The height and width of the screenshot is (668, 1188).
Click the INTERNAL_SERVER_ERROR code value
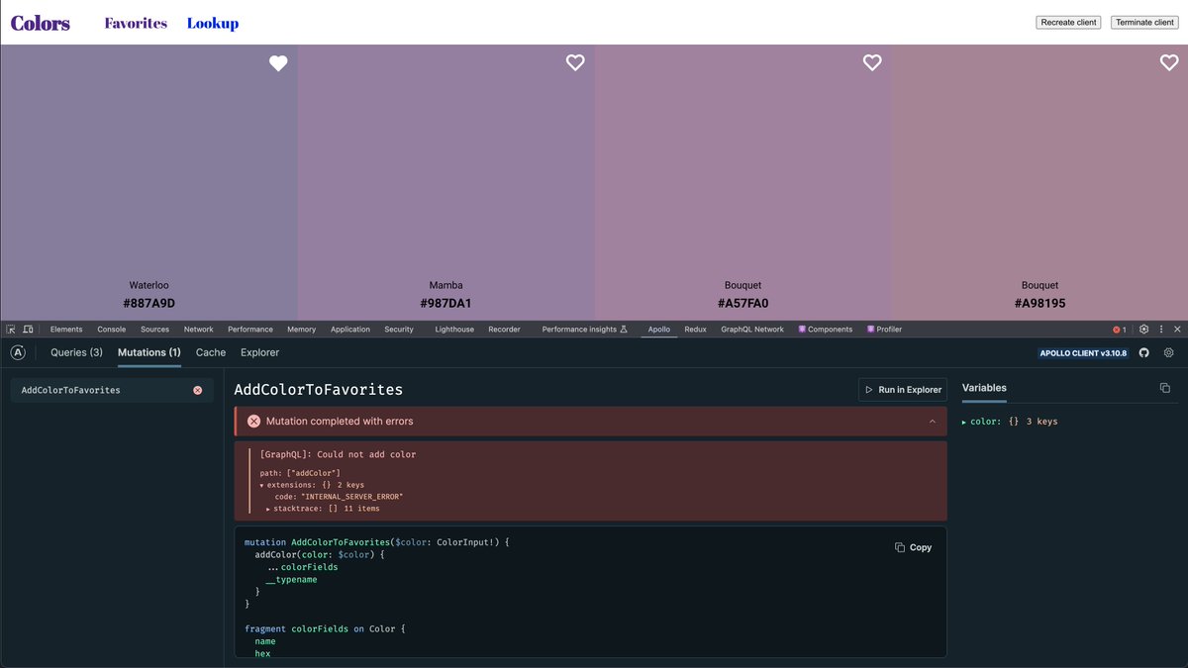click(352, 497)
